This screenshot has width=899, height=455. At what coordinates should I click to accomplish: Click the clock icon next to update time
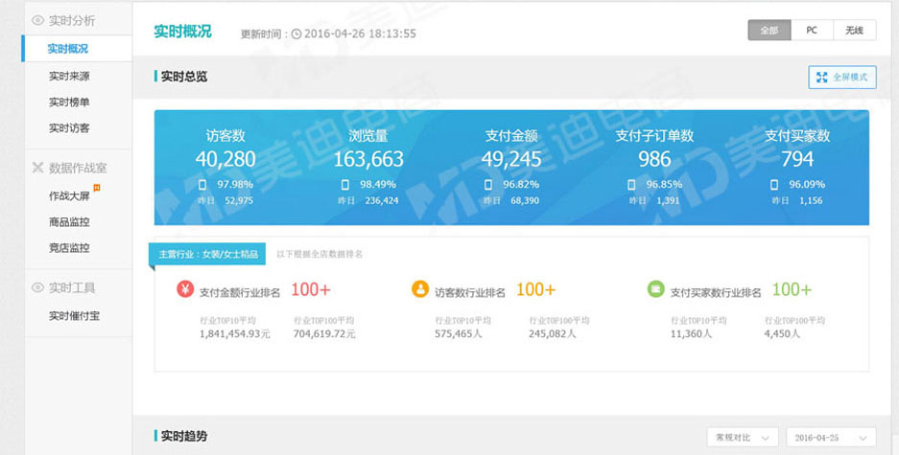(296, 34)
